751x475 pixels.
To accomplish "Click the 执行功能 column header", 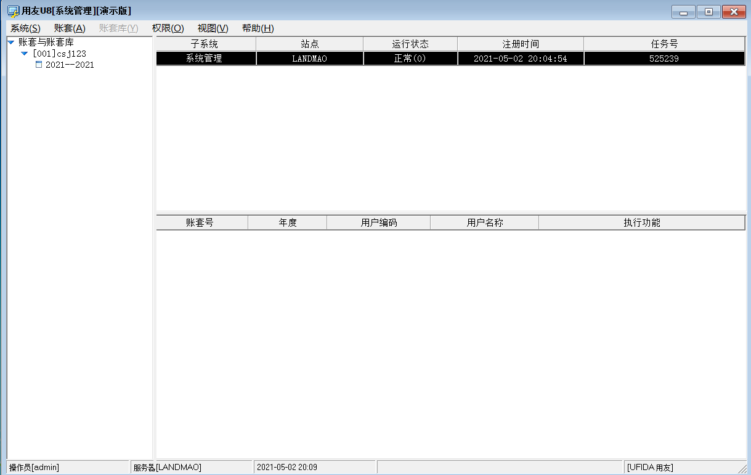I will click(x=642, y=222).
